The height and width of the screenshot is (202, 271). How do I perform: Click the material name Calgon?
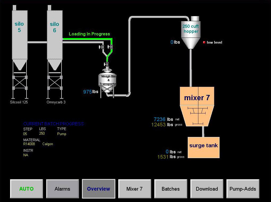[x=48, y=144]
